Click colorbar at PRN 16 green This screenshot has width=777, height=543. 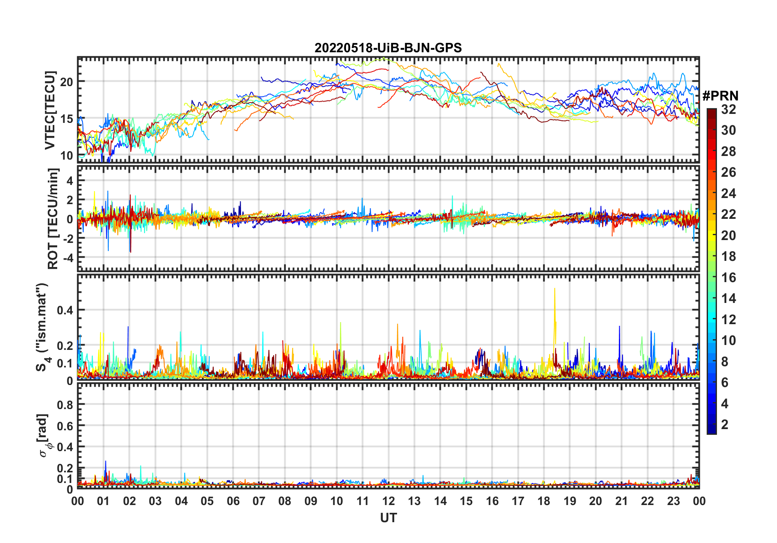(x=711, y=278)
